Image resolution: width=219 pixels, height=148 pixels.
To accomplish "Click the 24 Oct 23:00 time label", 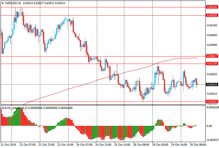I will tap(103, 144).
